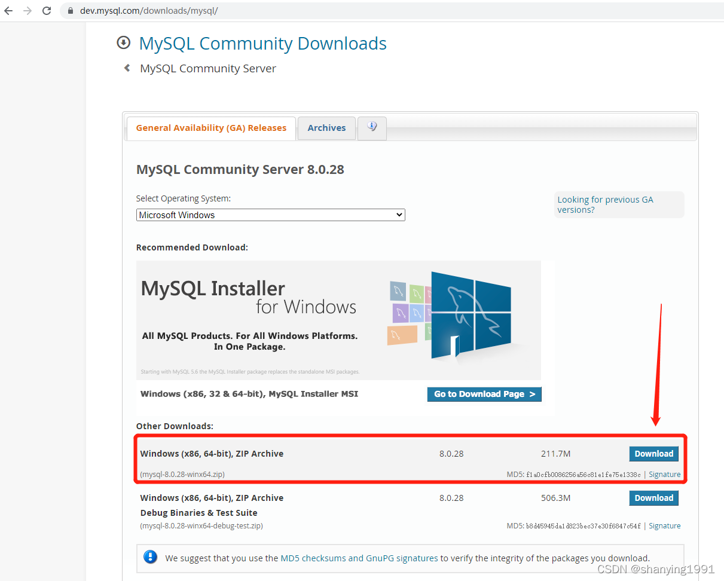Click the MySQL Installer for Windows banner

pyautogui.click(x=338, y=320)
